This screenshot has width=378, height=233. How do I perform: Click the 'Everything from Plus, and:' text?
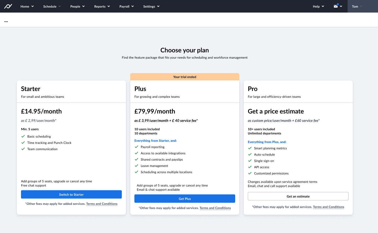pos(267,142)
